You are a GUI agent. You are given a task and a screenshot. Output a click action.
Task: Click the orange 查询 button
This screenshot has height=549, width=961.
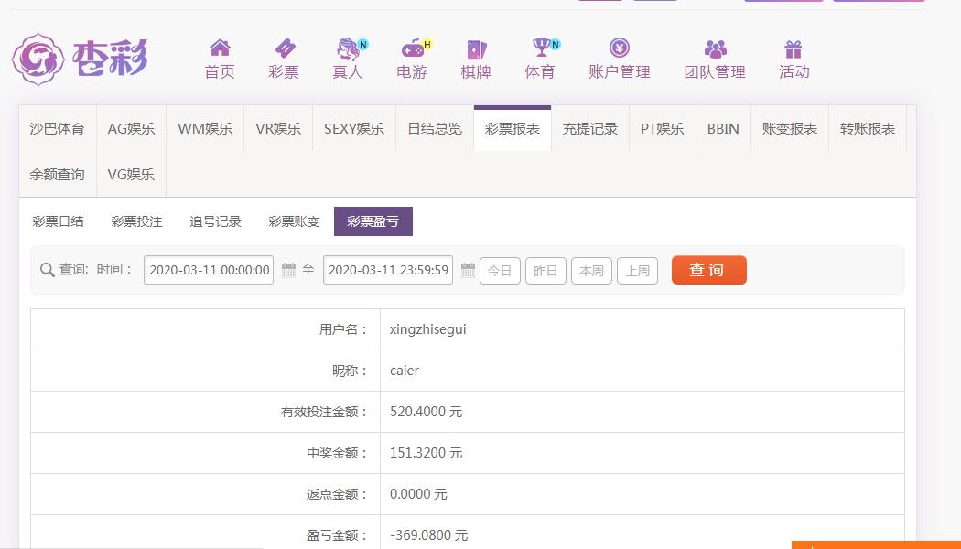coord(709,270)
